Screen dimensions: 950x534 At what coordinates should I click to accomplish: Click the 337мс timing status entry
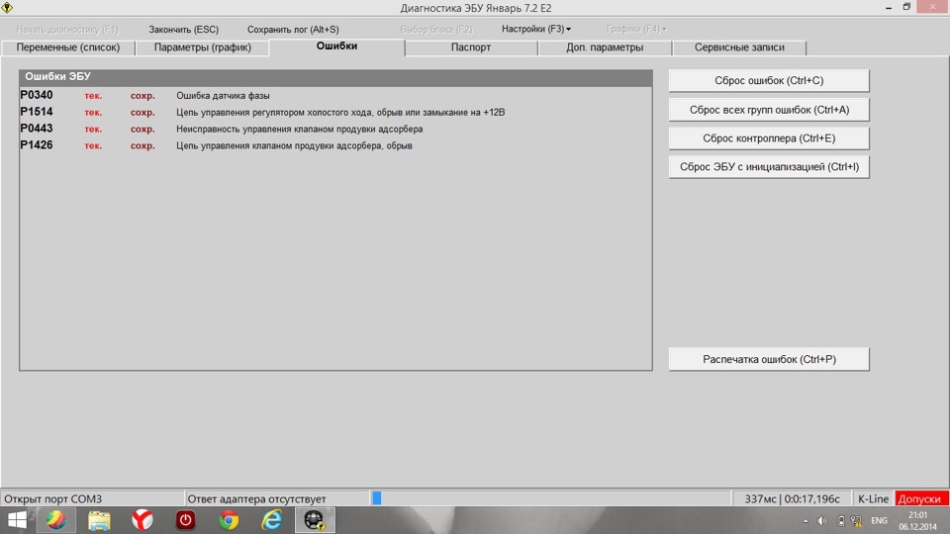(792, 498)
